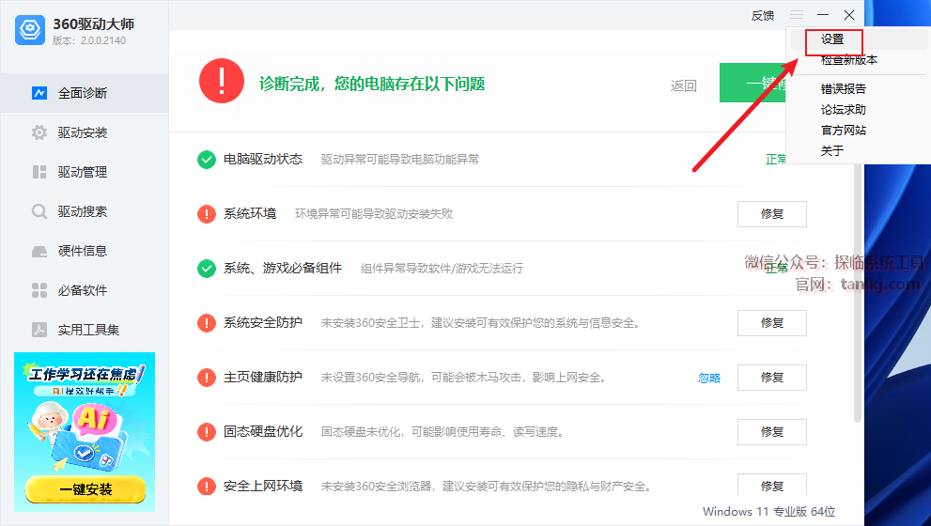This screenshot has height=526, width=931.
Task: Choose 错误报告 in the menu
Action: [843, 89]
